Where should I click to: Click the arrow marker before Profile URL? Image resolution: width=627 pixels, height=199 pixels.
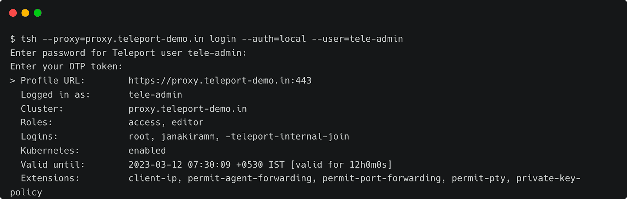13,81
